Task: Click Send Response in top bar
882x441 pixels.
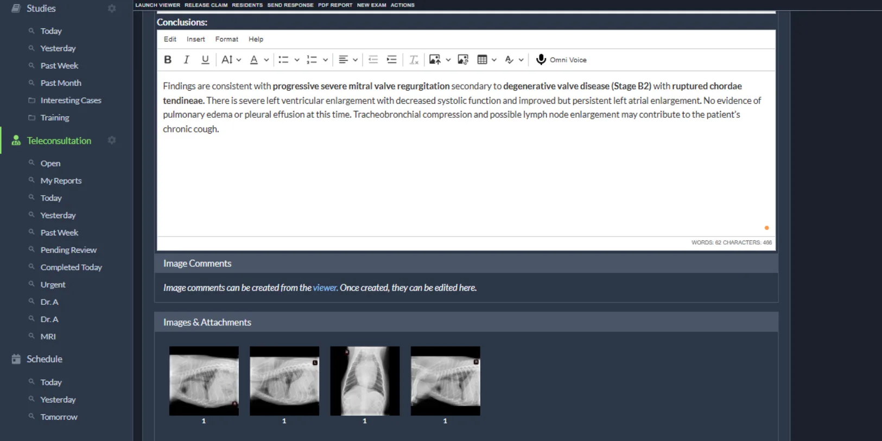Action: tap(290, 5)
